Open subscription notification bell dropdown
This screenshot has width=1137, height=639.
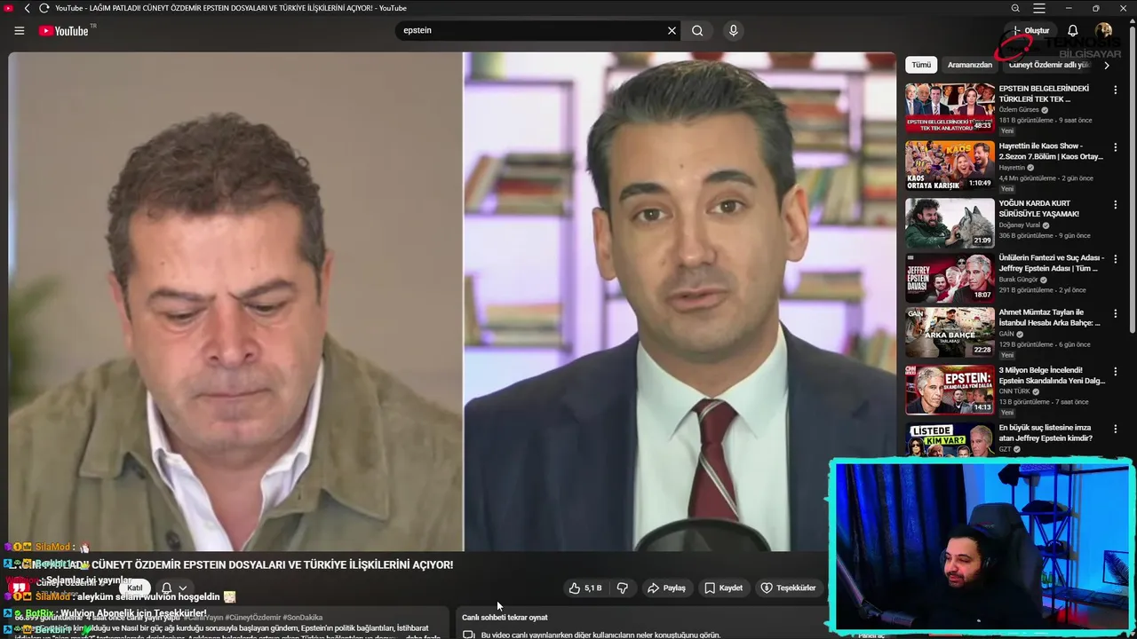pyautogui.click(x=174, y=588)
